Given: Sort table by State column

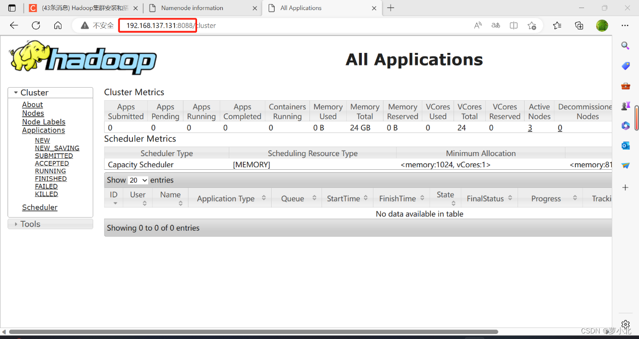Looking at the screenshot, I should coord(445,198).
